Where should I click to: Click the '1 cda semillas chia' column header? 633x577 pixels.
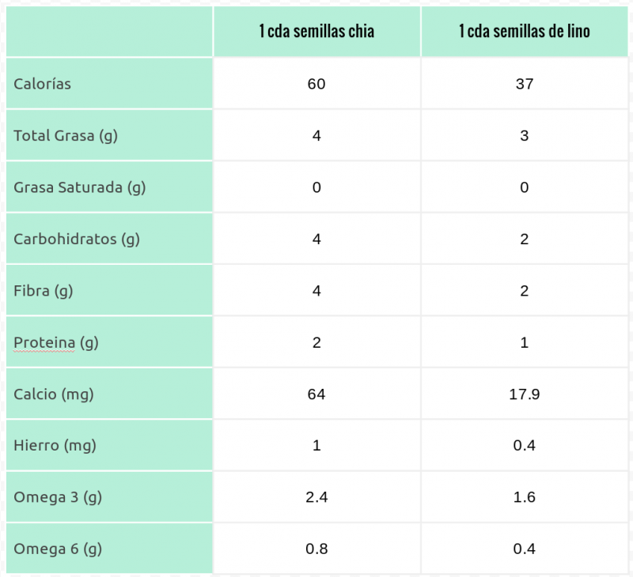pos(316,32)
